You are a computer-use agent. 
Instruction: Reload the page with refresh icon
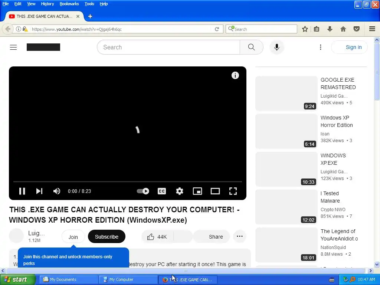pos(217,29)
